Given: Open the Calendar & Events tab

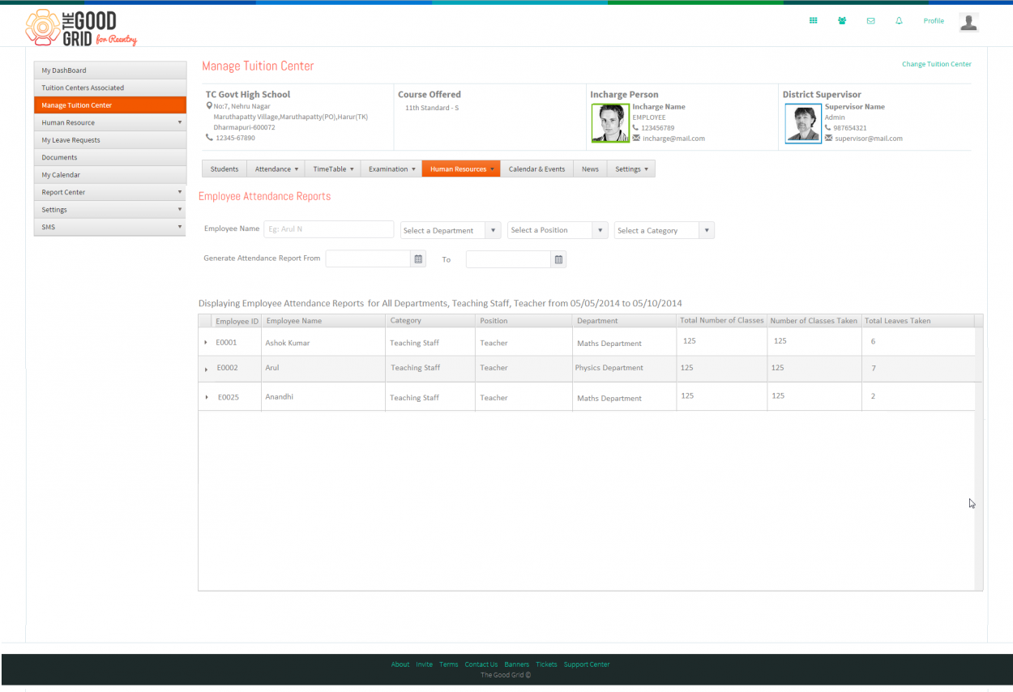Looking at the screenshot, I should pos(536,169).
